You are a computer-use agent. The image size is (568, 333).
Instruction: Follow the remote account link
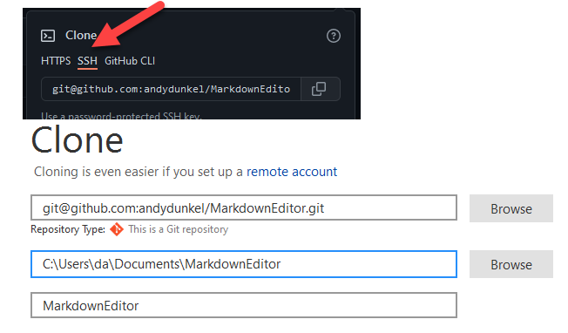(x=292, y=172)
